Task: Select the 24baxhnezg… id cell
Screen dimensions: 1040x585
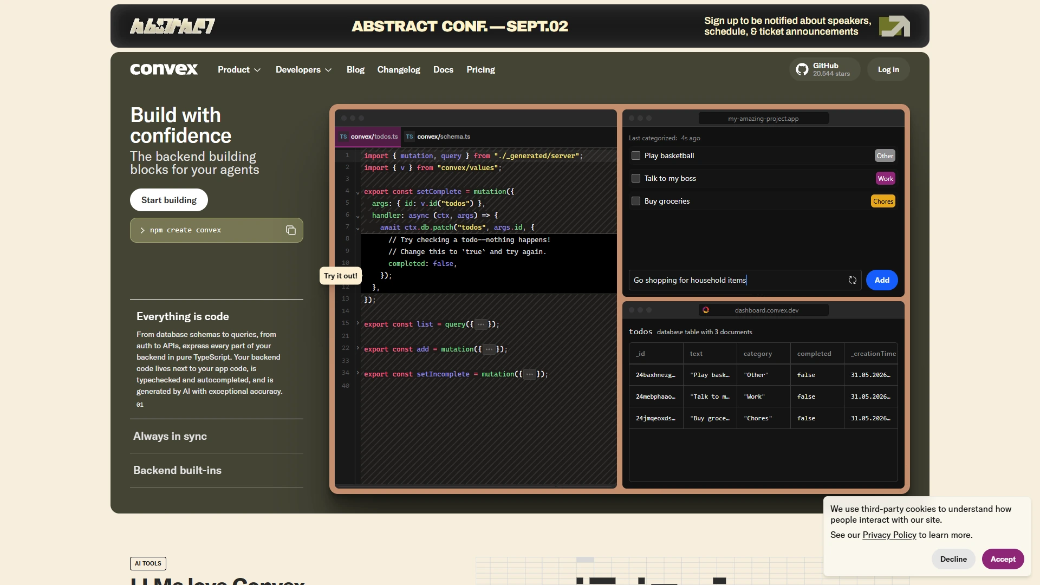Action: tap(656, 375)
